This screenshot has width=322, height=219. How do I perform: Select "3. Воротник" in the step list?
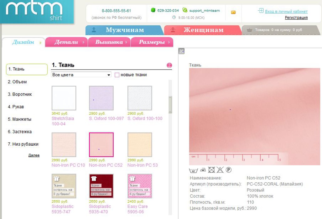click(x=20, y=94)
